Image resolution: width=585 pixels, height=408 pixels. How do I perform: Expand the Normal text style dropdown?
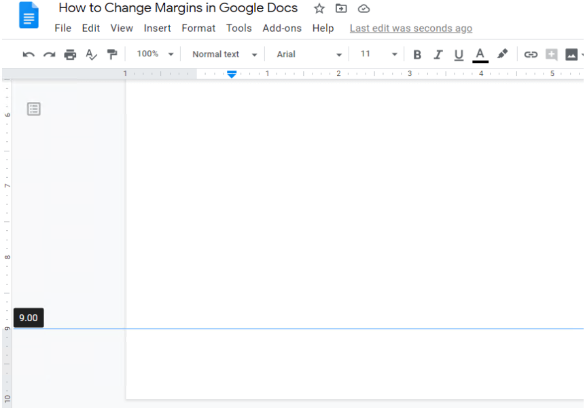click(x=224, y=54)
